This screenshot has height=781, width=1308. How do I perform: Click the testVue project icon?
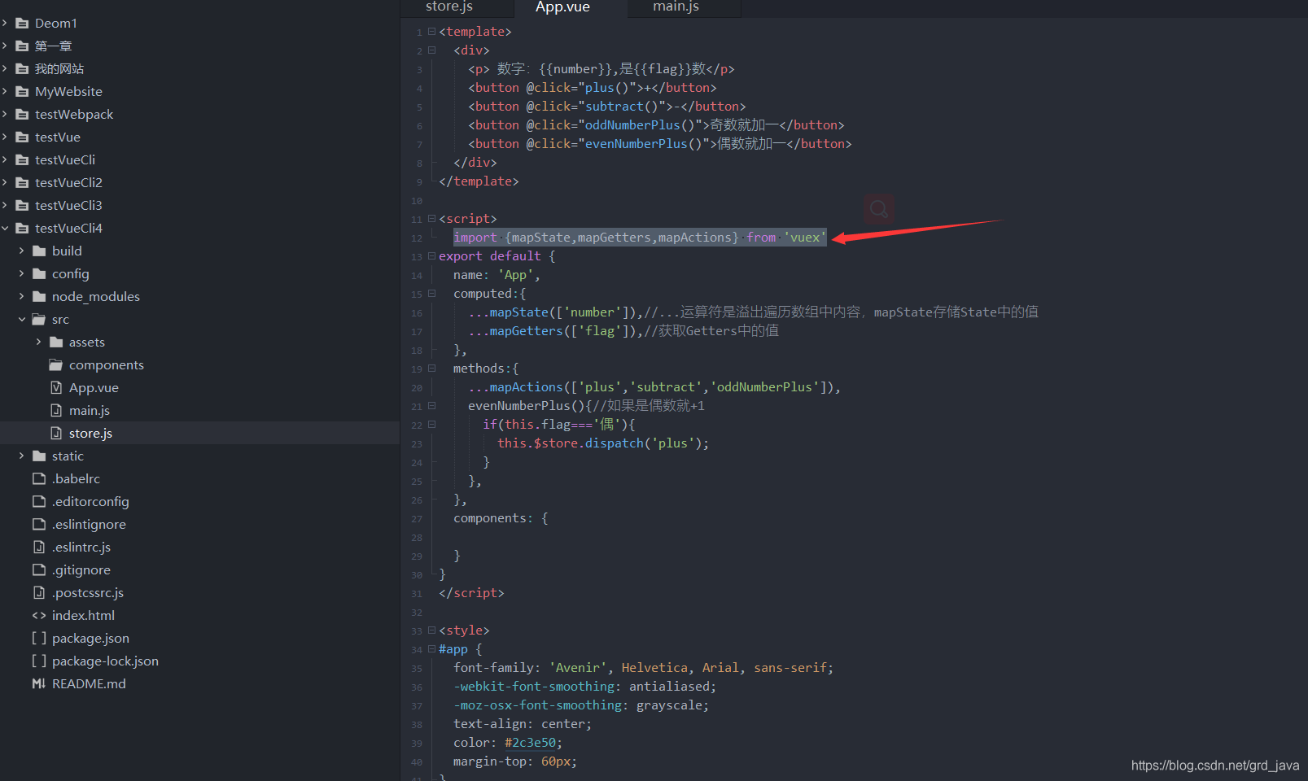pyautogui.click(x=22, y=137)
